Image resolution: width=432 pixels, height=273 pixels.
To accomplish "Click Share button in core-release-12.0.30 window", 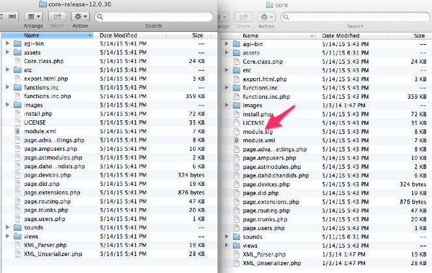I will (57, 17).
